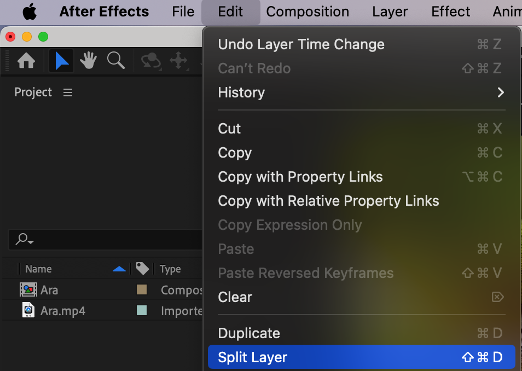Expand the History submenu

(500, 92)
